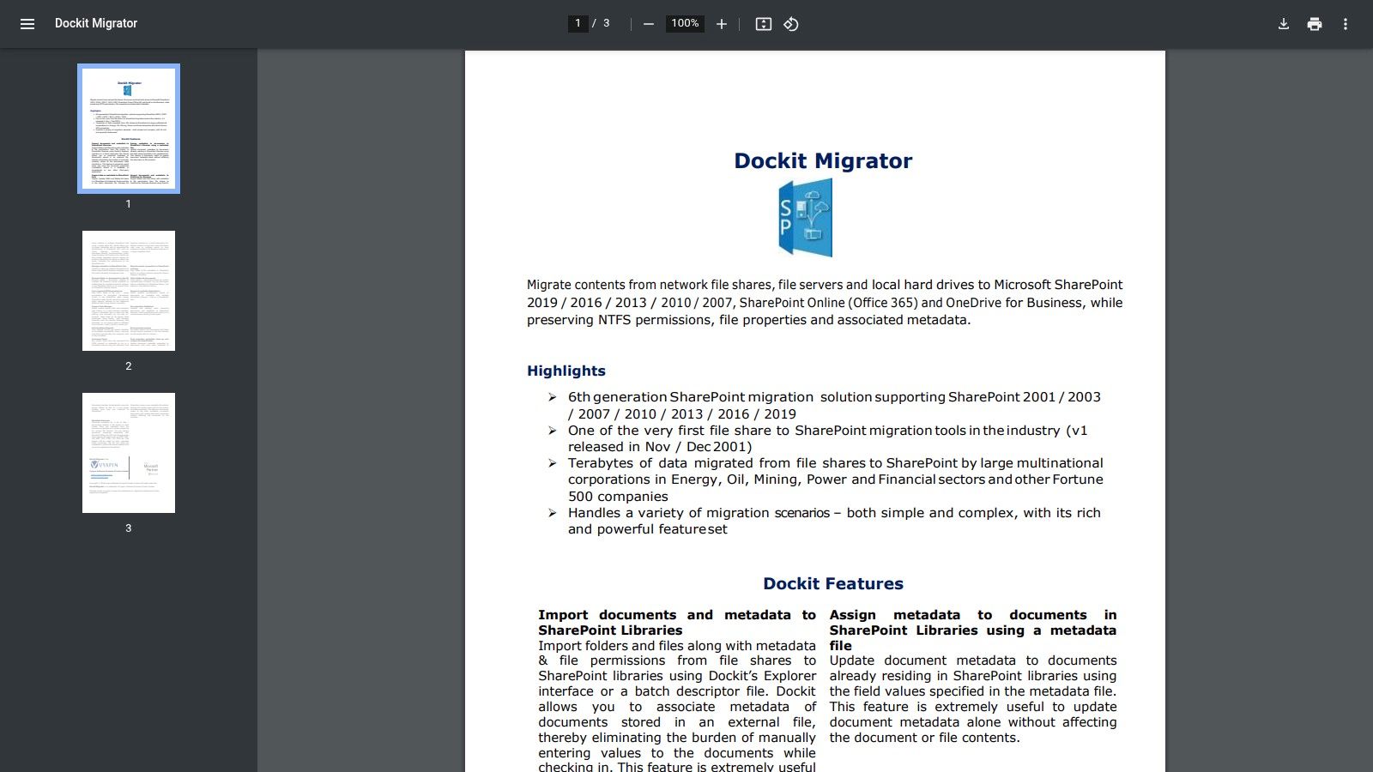Click the Dockit Migrator title in the toolbar
Image resolution: width=1373 pixels, height=772 pixels.
[x=94, y=23]
